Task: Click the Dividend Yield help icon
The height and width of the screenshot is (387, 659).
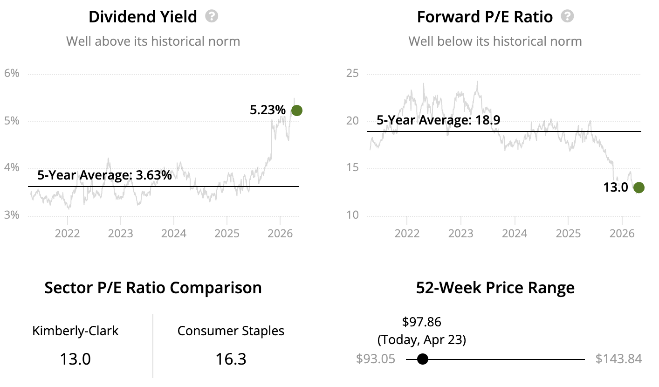Action: pos(212,17)
